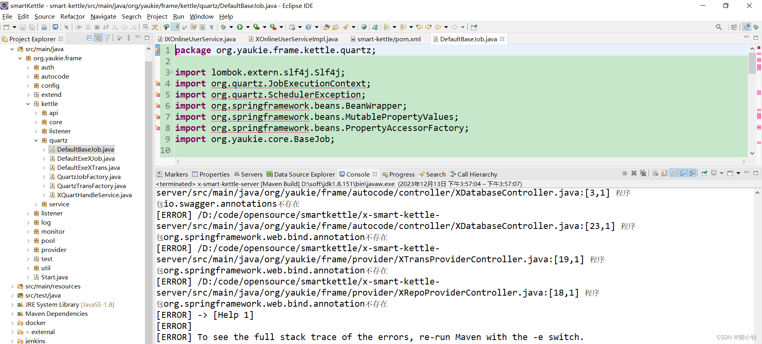Viewport: 762px width, 344px height.
Task: Click the Save toolbar icon
Action: 23,27
